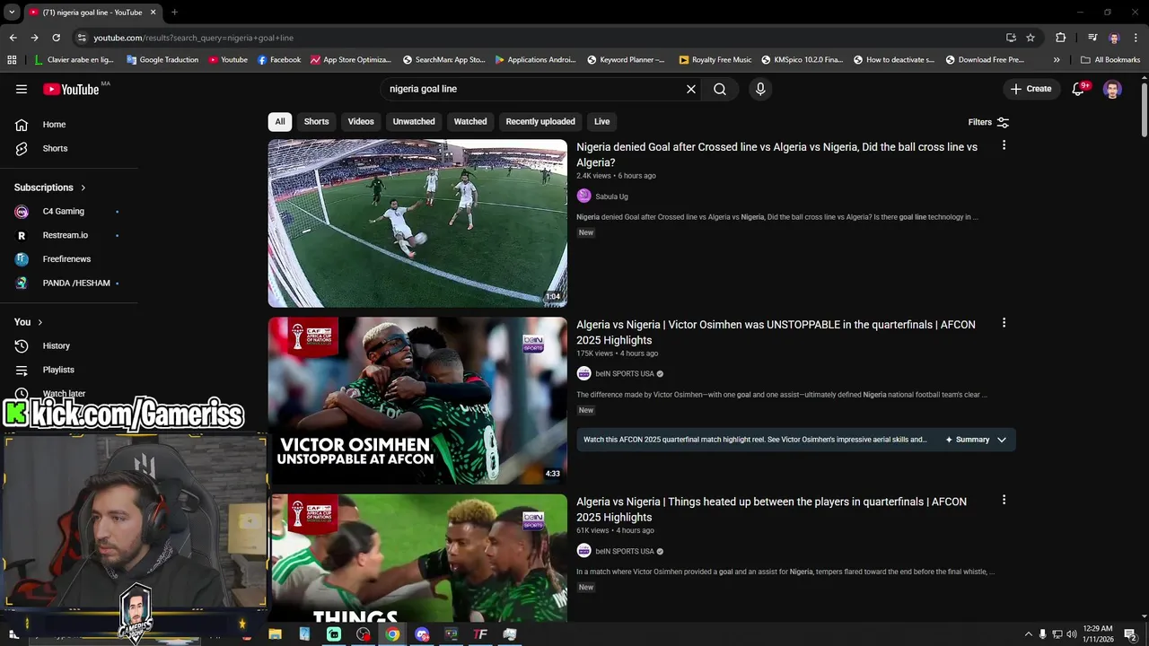
Task: Open more options for Nigeria denied Goal video
Action: click(1004, 145)
